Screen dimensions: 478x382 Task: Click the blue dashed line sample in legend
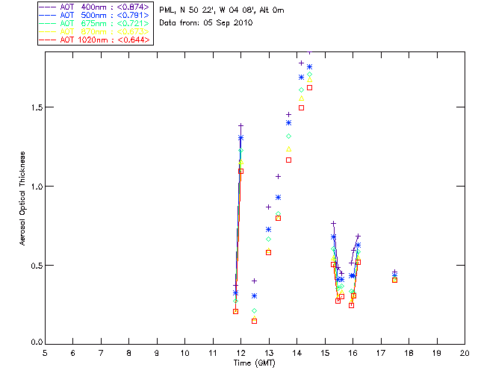tap(48, 15)
